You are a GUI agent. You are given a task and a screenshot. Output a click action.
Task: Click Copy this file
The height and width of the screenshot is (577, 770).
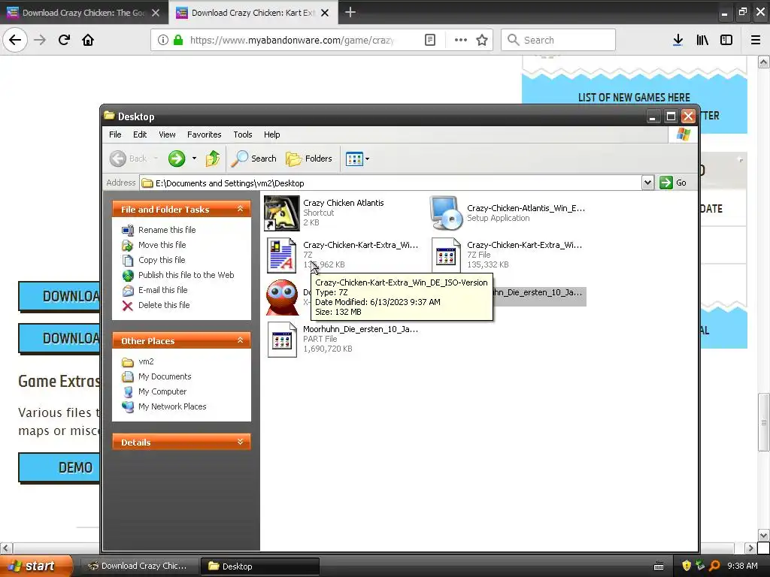click(162, 260)
